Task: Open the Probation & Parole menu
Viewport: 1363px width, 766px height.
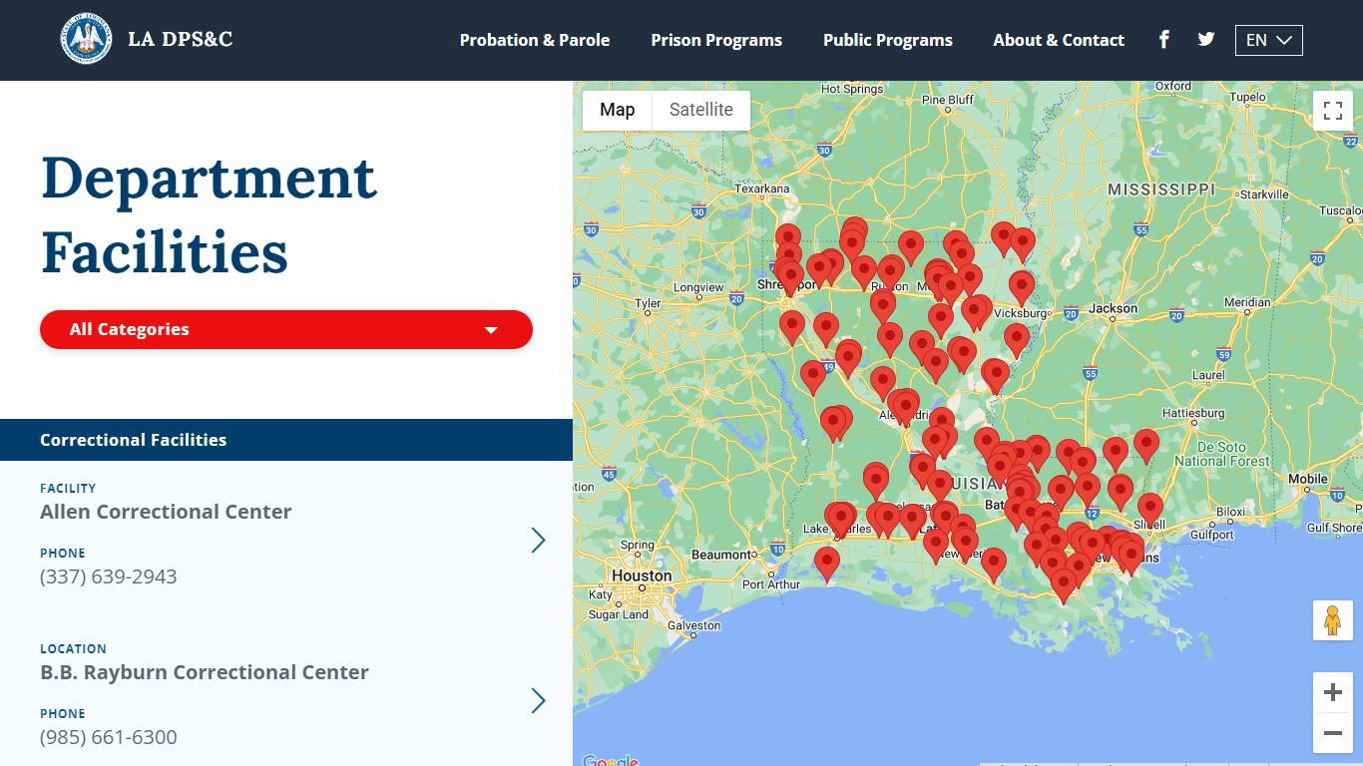Action: point(535,40)
